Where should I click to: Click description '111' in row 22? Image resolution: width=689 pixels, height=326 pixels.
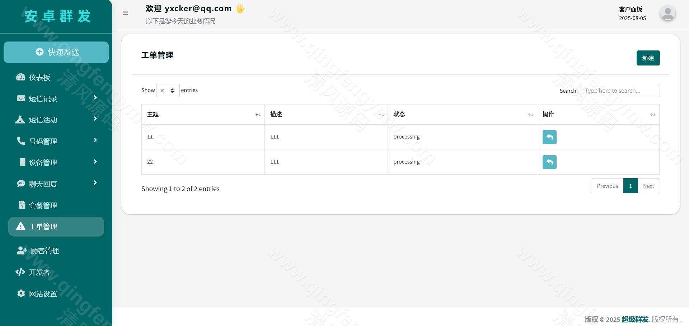(275, 162)
